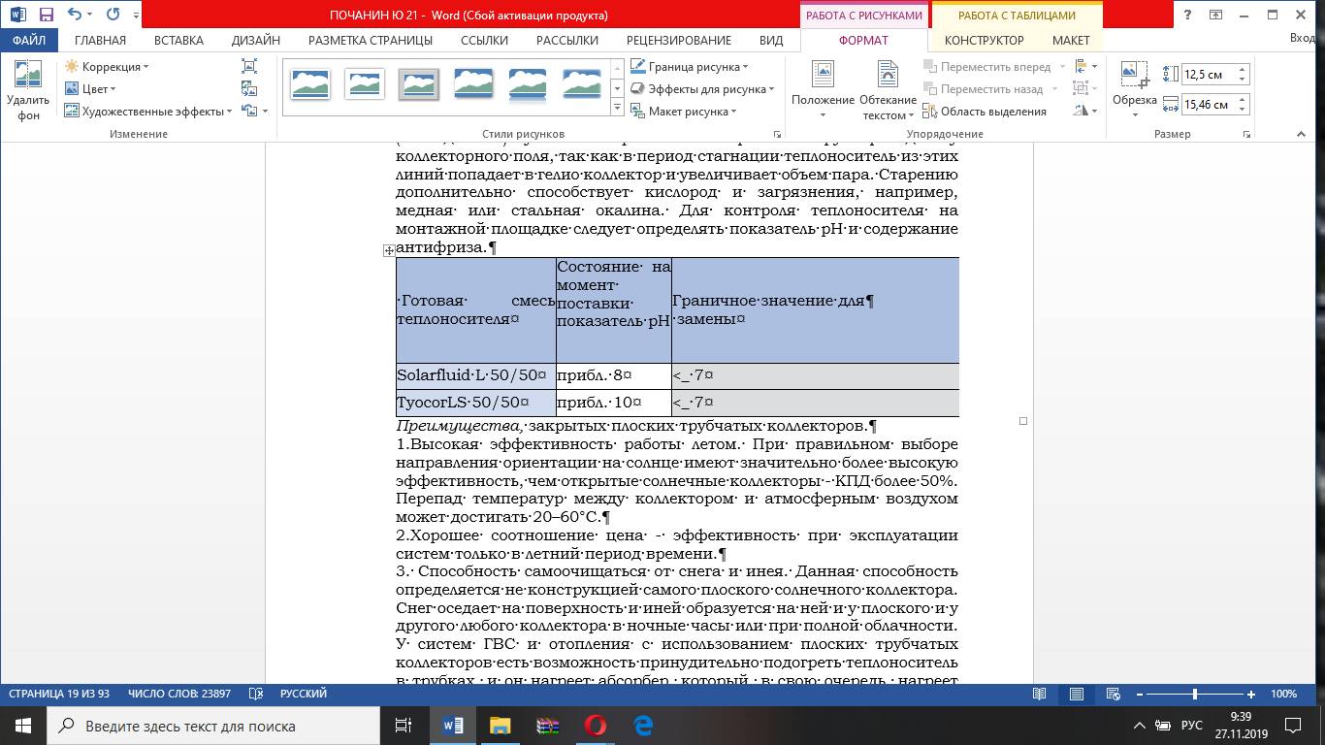Viewport: 1325px width, 745px height.
Task: Click Область выделения selection pane button
Action: pos(985,112)
